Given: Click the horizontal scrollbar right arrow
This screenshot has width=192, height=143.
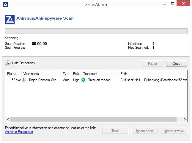Looking at the screenshot, I should (x=185, y=119).
